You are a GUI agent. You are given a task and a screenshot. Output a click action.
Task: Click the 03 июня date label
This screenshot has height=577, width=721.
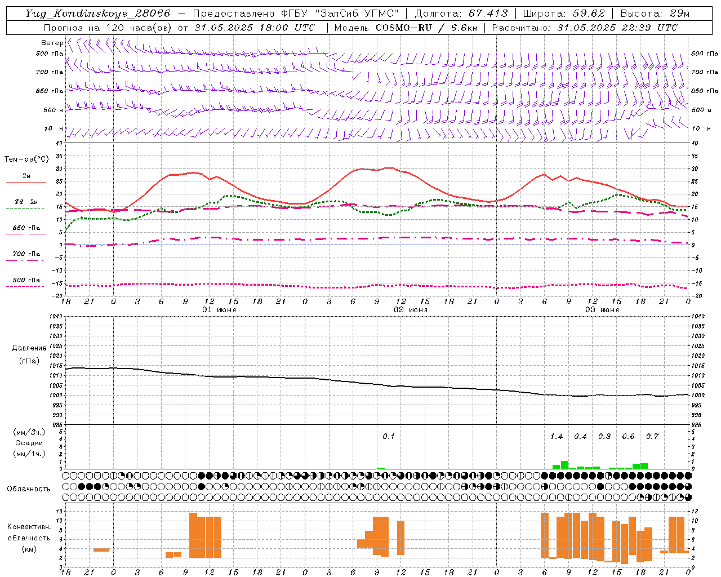602,310
